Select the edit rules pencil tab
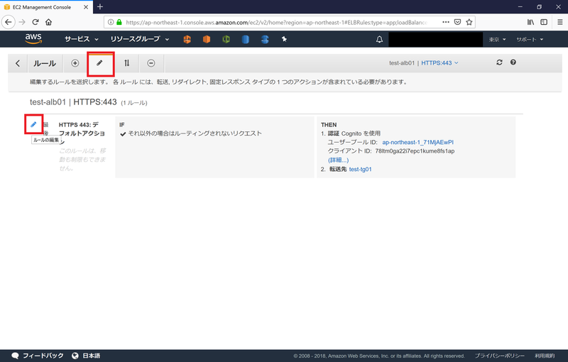568x362 pixels. click(x=99, y=63)
